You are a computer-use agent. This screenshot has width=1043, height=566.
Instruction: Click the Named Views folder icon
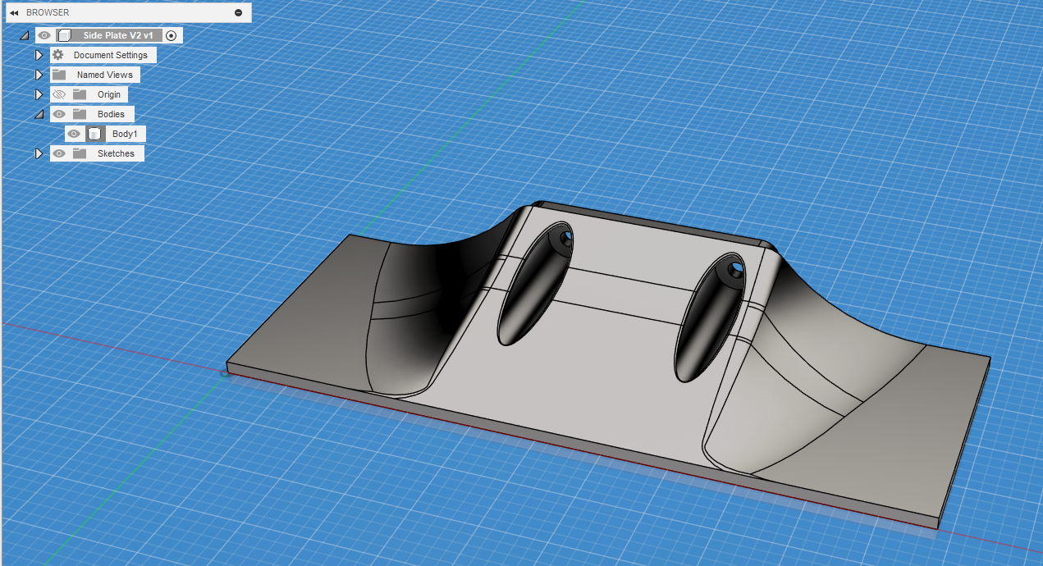point(59,75)
